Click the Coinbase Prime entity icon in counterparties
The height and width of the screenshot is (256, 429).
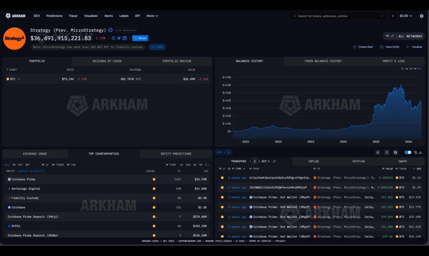coord(9,179)
